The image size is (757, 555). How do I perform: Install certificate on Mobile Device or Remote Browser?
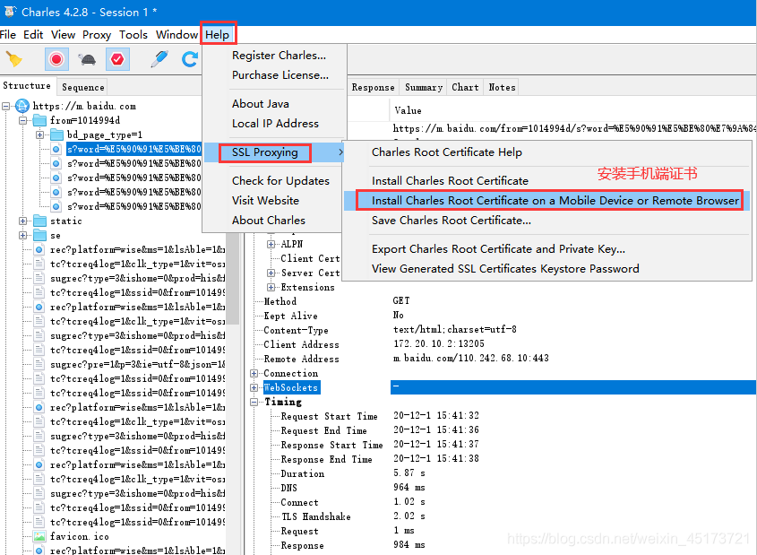click(x=547, y=201)
